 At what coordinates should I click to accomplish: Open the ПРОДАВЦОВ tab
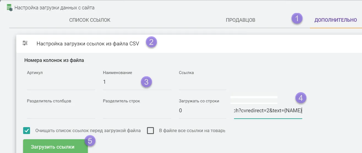click(240, 20)
